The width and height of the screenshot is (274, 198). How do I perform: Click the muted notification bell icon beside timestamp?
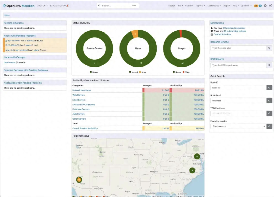coord(67,6)
